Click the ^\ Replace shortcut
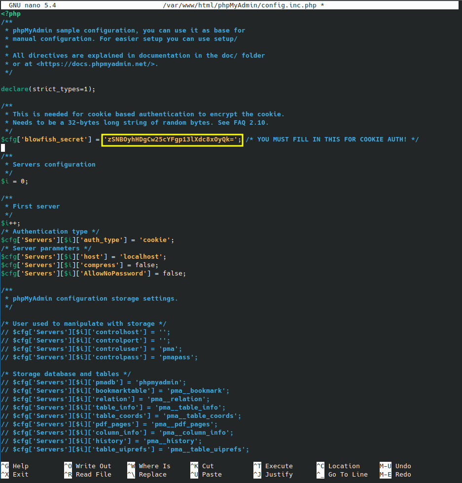Image resolution: width=462 pixels, height=483 pixels. click(147, 474)
